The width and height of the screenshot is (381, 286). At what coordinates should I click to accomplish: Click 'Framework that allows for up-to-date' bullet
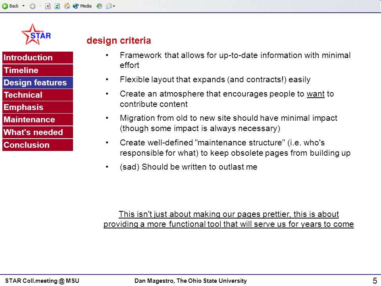coord(235,60)
